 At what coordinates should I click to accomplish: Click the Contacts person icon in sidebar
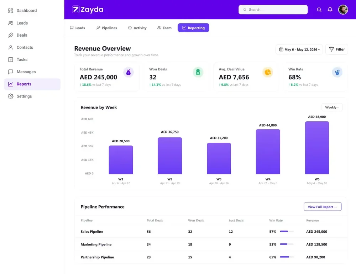(x=10, y=47)
